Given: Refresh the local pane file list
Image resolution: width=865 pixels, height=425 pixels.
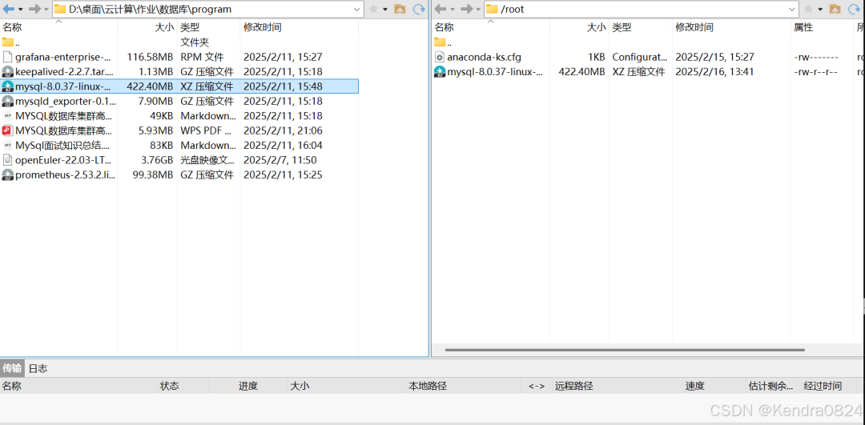Looking at the screenshot, I should click(x=419, y=9).
